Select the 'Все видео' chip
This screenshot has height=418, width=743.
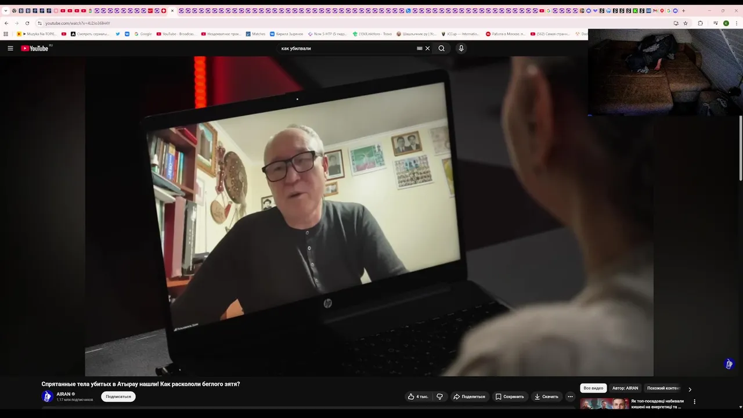[593, 388]
